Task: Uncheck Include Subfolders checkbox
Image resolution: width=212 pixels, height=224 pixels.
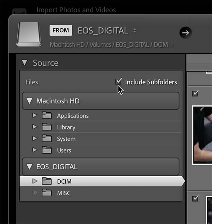Action: (x=119, y=82)
